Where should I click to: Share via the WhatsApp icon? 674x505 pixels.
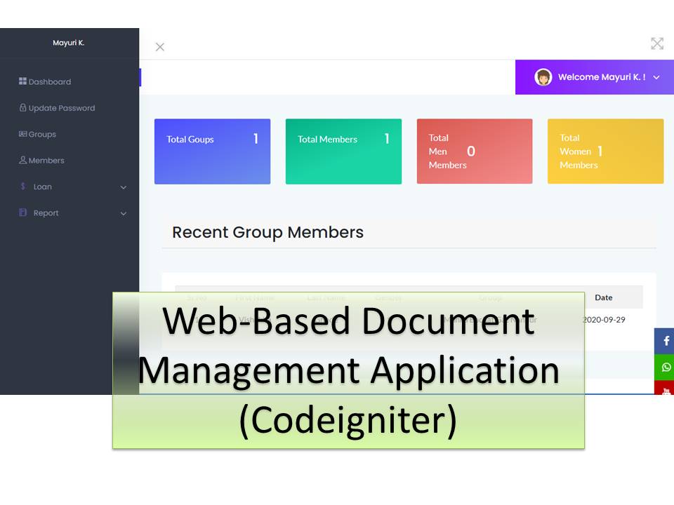tap(666, 367)
